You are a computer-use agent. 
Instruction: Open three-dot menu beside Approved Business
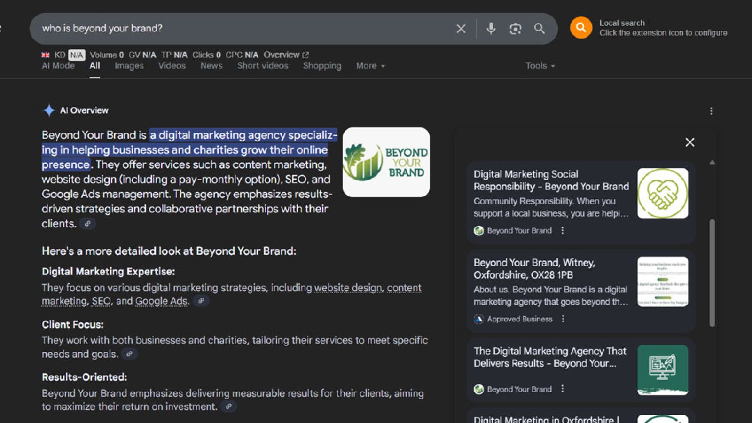(563, 319)
